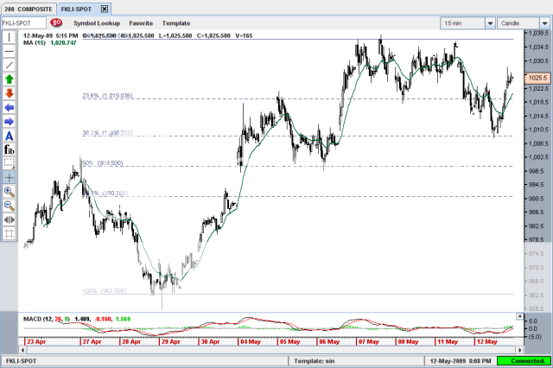Select the vertical line drawing tool
Image resolution: width=553 pixels, height=368 pixels.
pyautogui.click(x=9, y=38)
